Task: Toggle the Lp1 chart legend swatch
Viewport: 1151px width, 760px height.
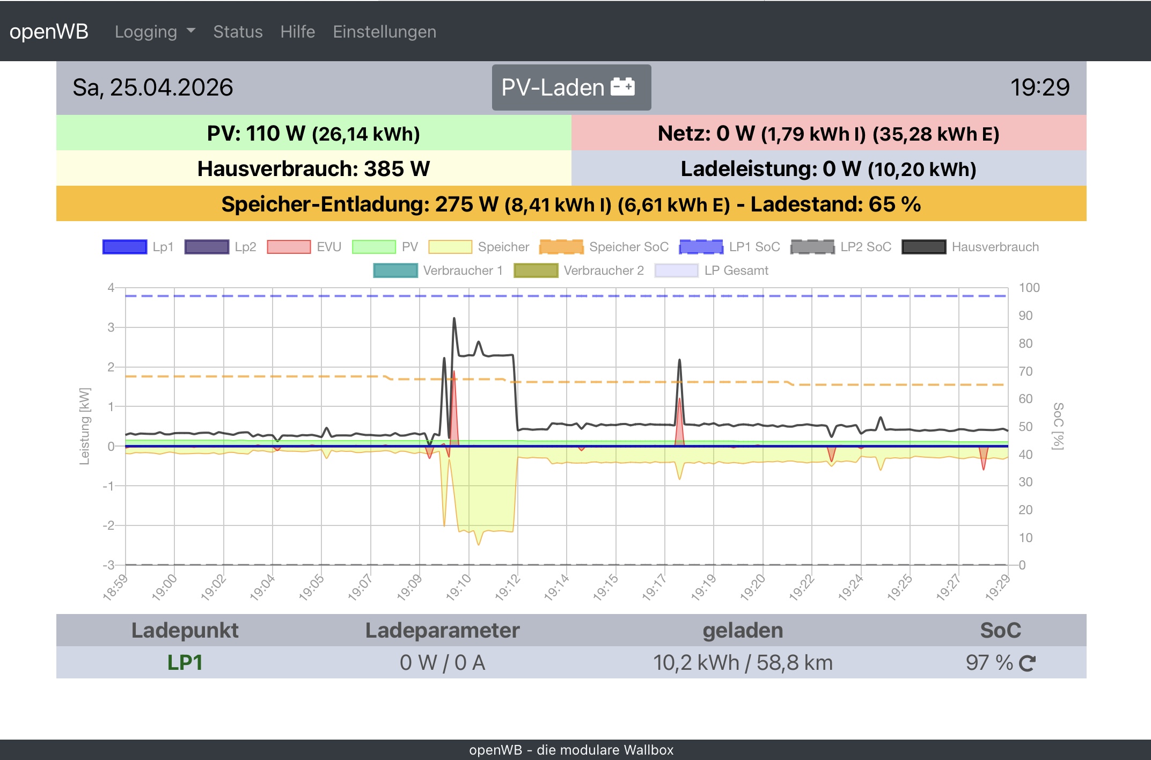Action: point(124,247)
